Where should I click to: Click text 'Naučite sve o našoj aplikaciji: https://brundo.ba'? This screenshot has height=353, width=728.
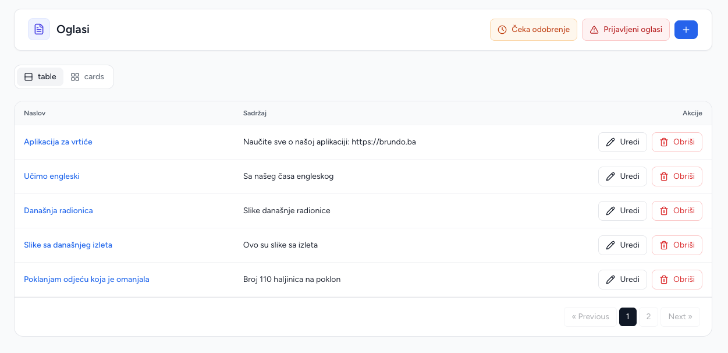pos(329,142)
